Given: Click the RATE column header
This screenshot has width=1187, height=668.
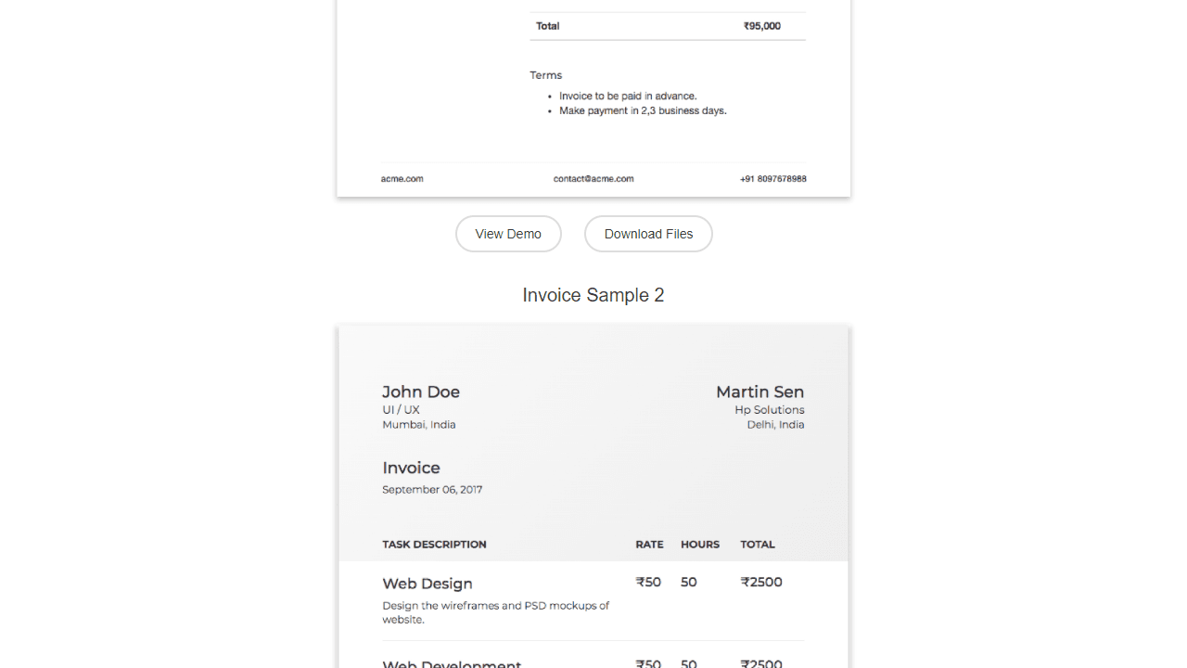Looking at the screenshot, I should coord(649,545).
